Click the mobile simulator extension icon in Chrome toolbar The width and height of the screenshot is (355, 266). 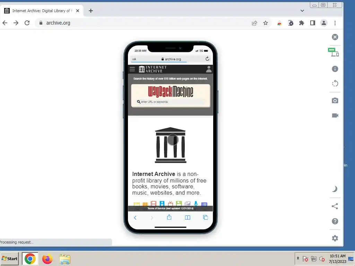[x=291, y=23]
